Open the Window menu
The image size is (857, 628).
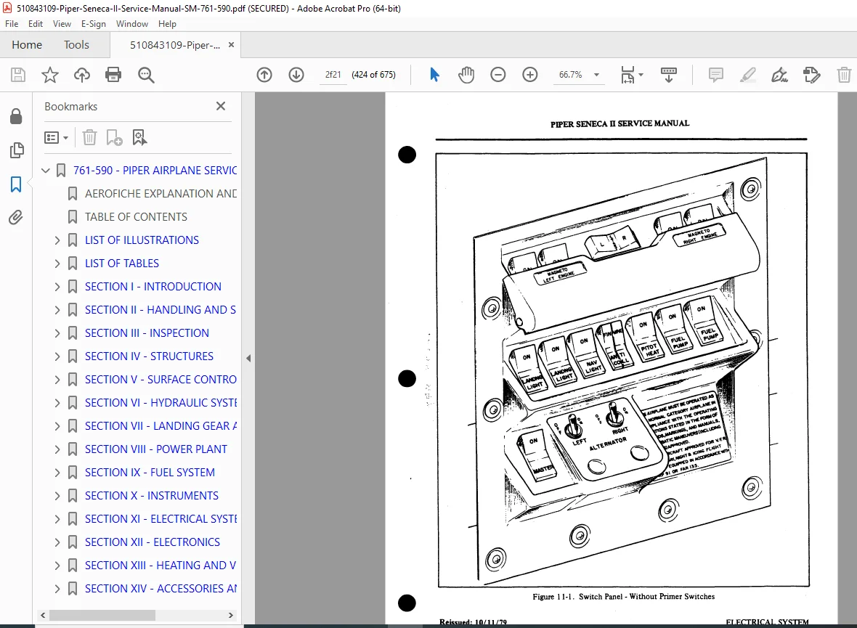[131, 24]
